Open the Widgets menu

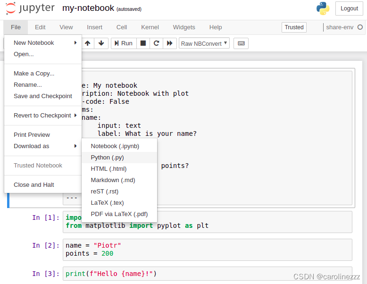click(184, 27)
